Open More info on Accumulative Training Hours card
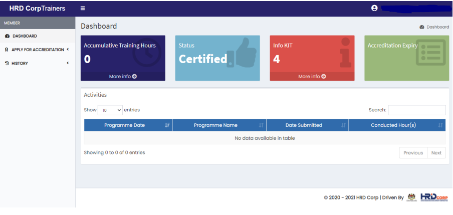This screenshot has width=453, height=215. (x=123, y=76)
